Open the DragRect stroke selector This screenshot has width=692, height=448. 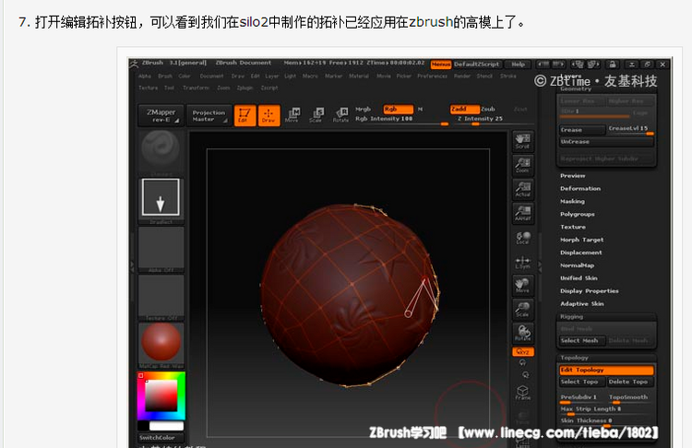click(161, 200)
